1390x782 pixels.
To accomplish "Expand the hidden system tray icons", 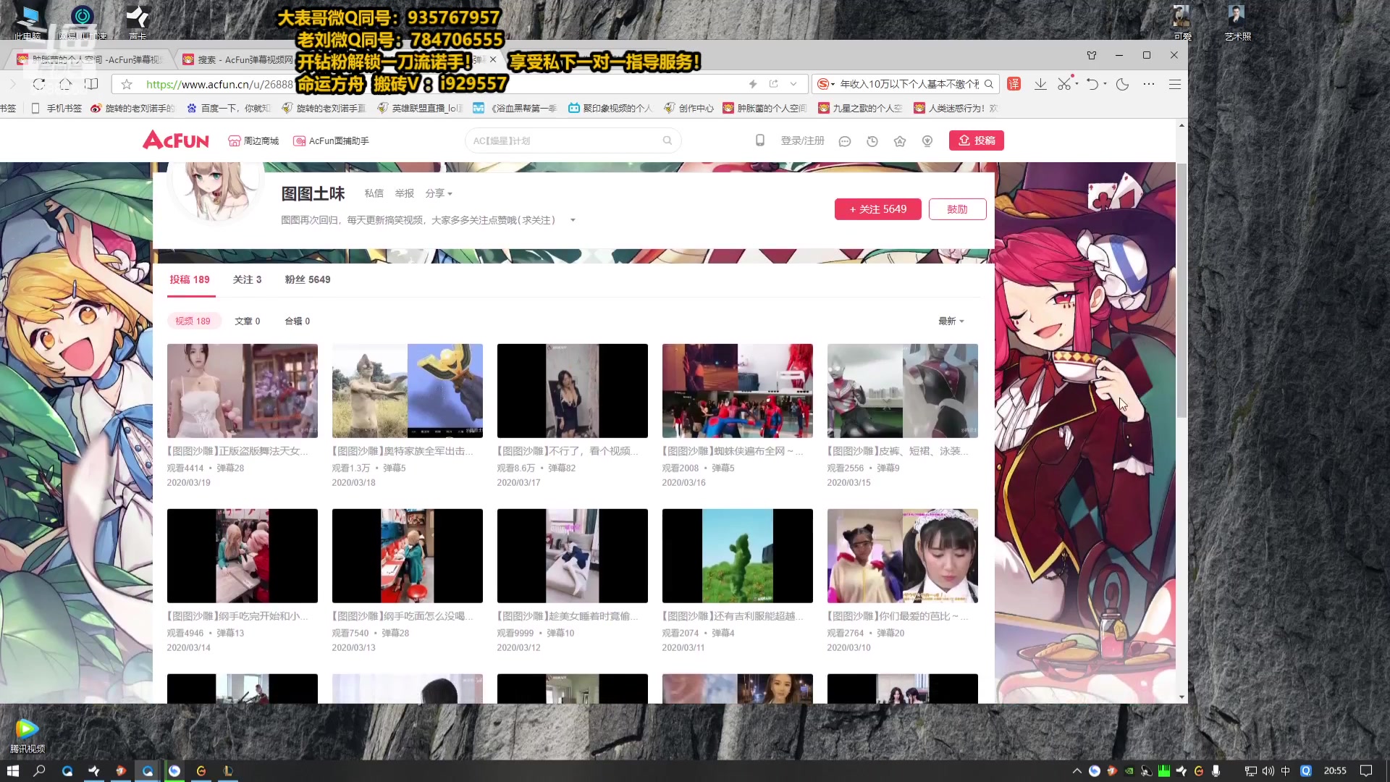I will click(x=1077, y=771).
